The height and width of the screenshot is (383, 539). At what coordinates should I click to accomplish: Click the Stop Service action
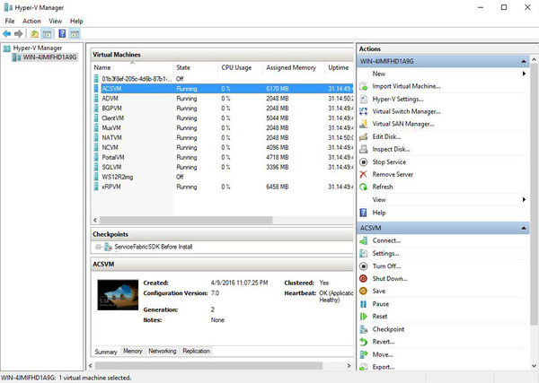tap(389, 162)
